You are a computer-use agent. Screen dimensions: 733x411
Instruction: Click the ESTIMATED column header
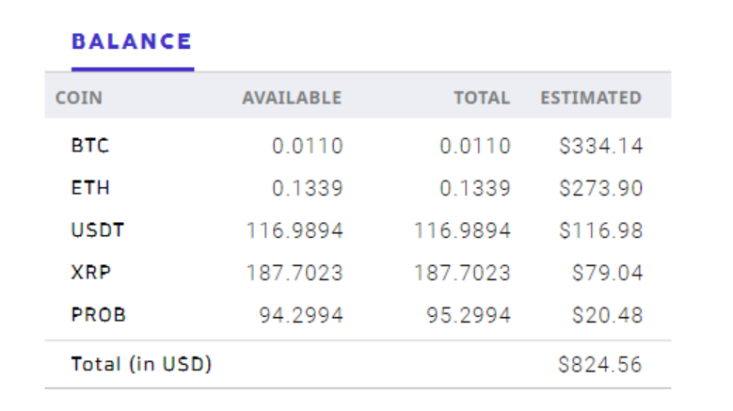click(x=591, y=98)
